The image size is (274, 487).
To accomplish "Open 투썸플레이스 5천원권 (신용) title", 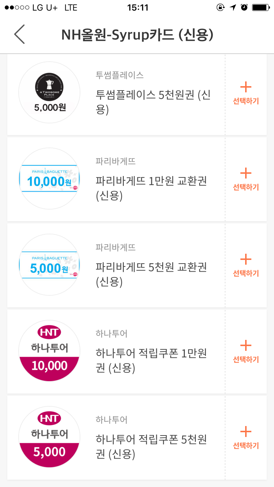I will 153,102.
